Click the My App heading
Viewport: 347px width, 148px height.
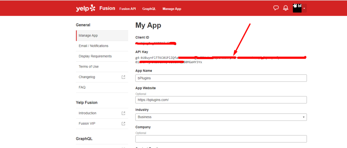click(148, 25)
